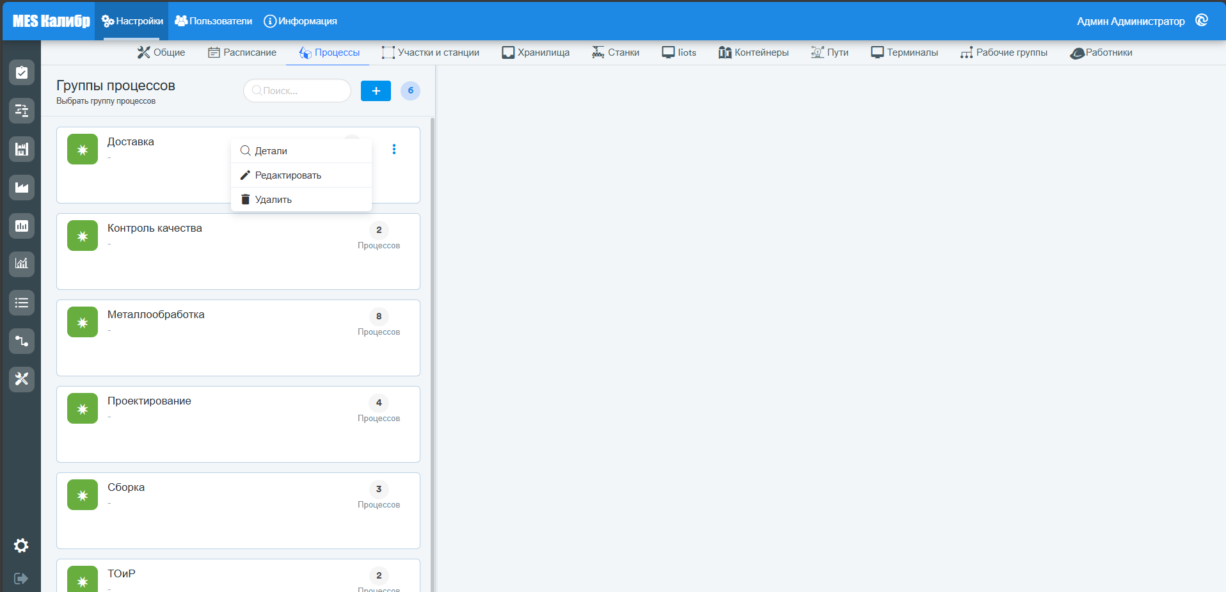The width and height of the screenshot is (1226, 592).
Task: Open the analytics line chart sidebar icon
Action: tap(22, 264)
